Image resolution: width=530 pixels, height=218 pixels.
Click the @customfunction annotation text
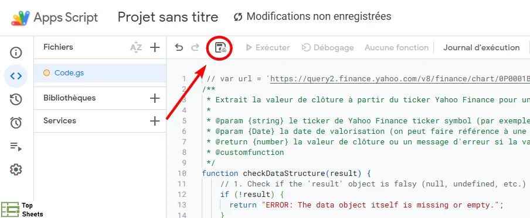coord(249,153)
